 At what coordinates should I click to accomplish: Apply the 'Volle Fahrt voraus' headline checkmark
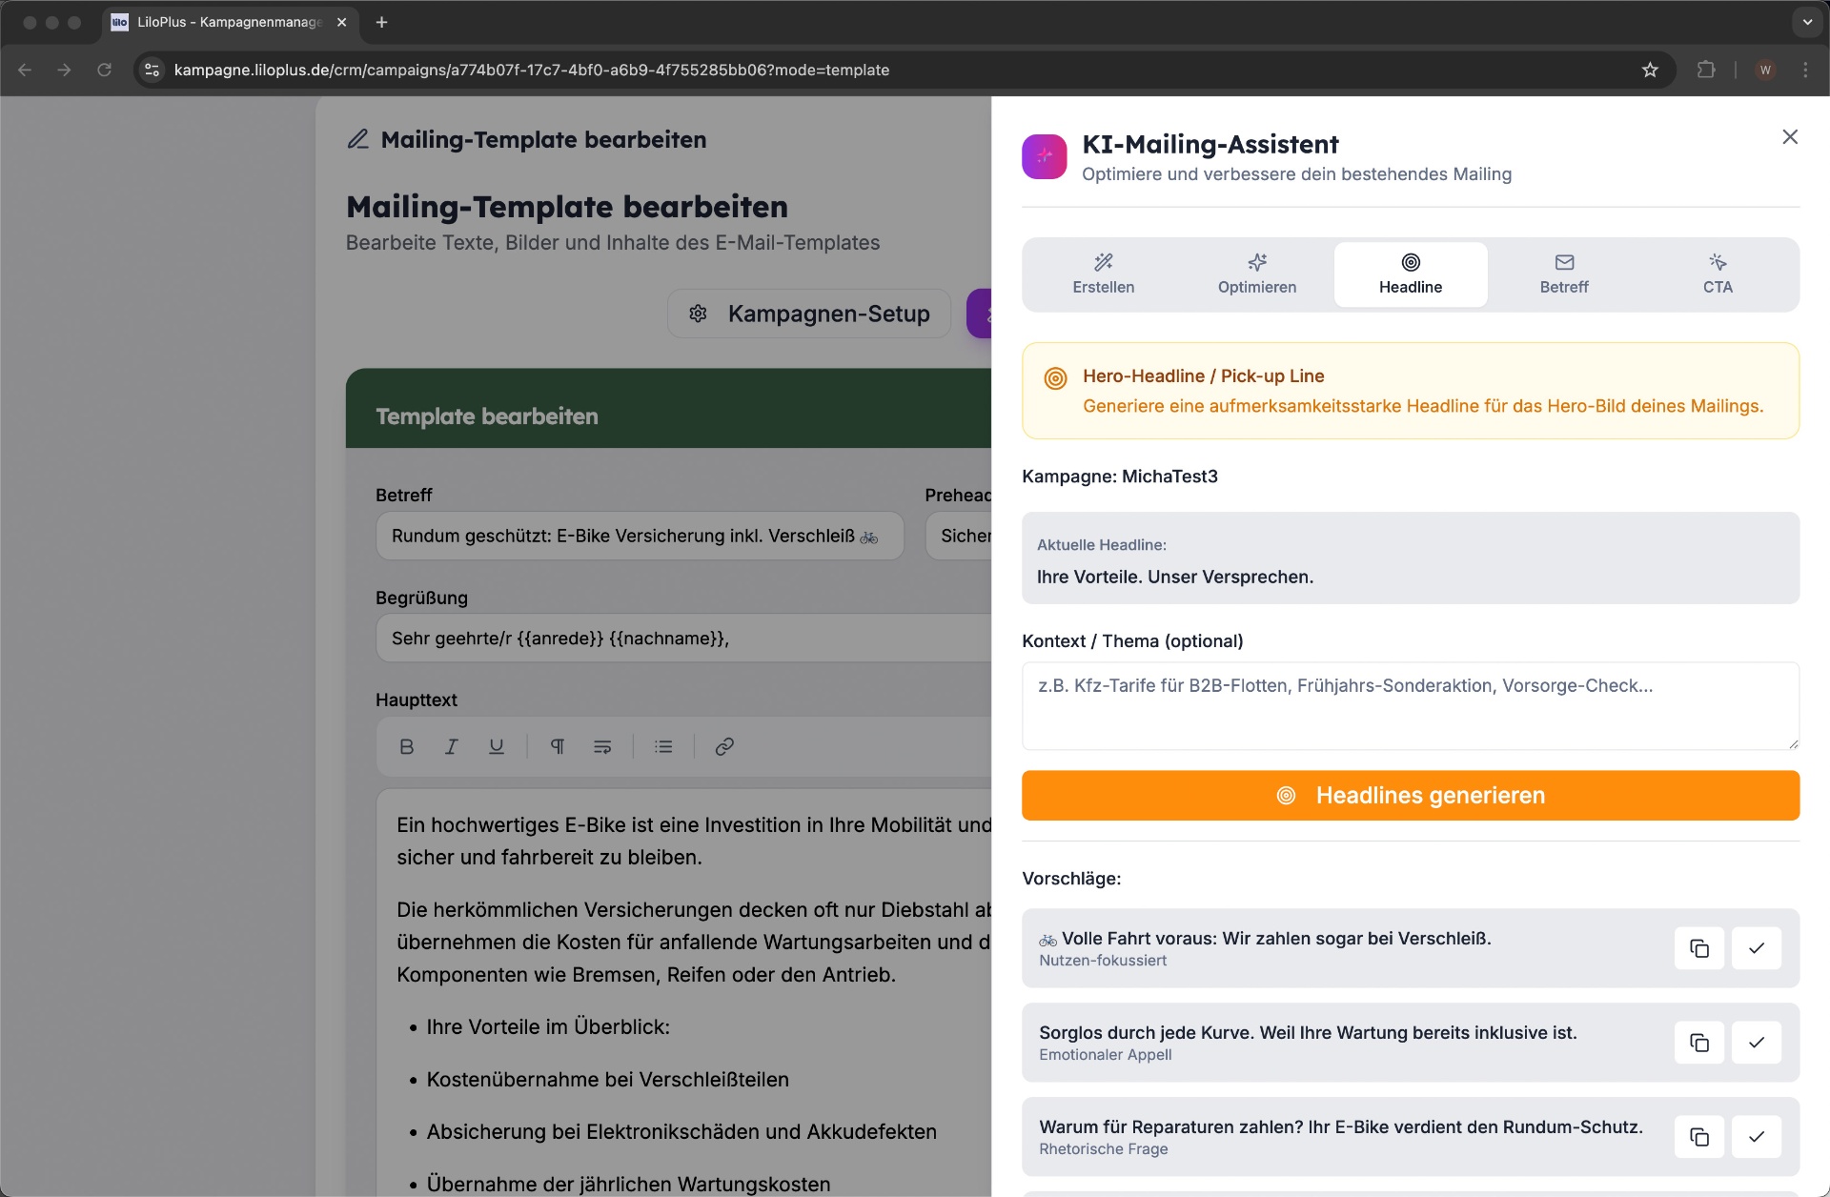1756,948
